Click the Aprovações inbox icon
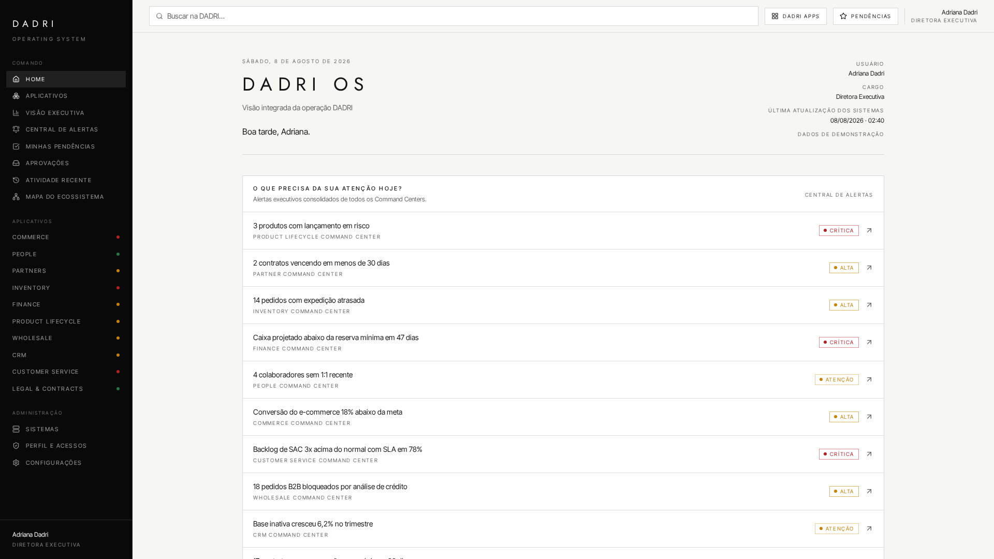The height and width of the screenshot is (559, 994). [16, 163]
